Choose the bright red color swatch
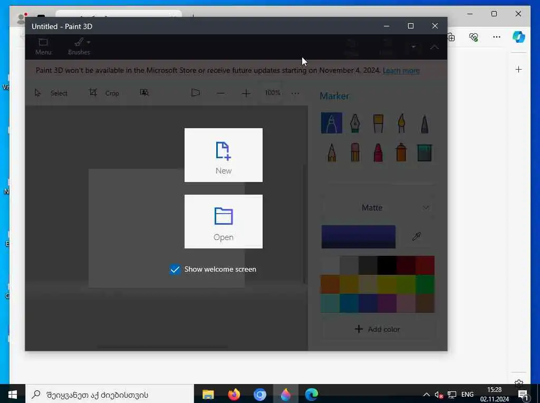Screen dimensions: 540x403 coord(425,265)
